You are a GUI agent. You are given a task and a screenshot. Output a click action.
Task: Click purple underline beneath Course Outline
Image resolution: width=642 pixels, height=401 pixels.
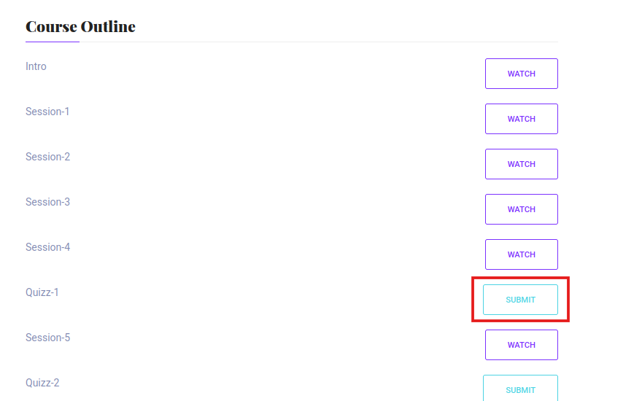53,42
